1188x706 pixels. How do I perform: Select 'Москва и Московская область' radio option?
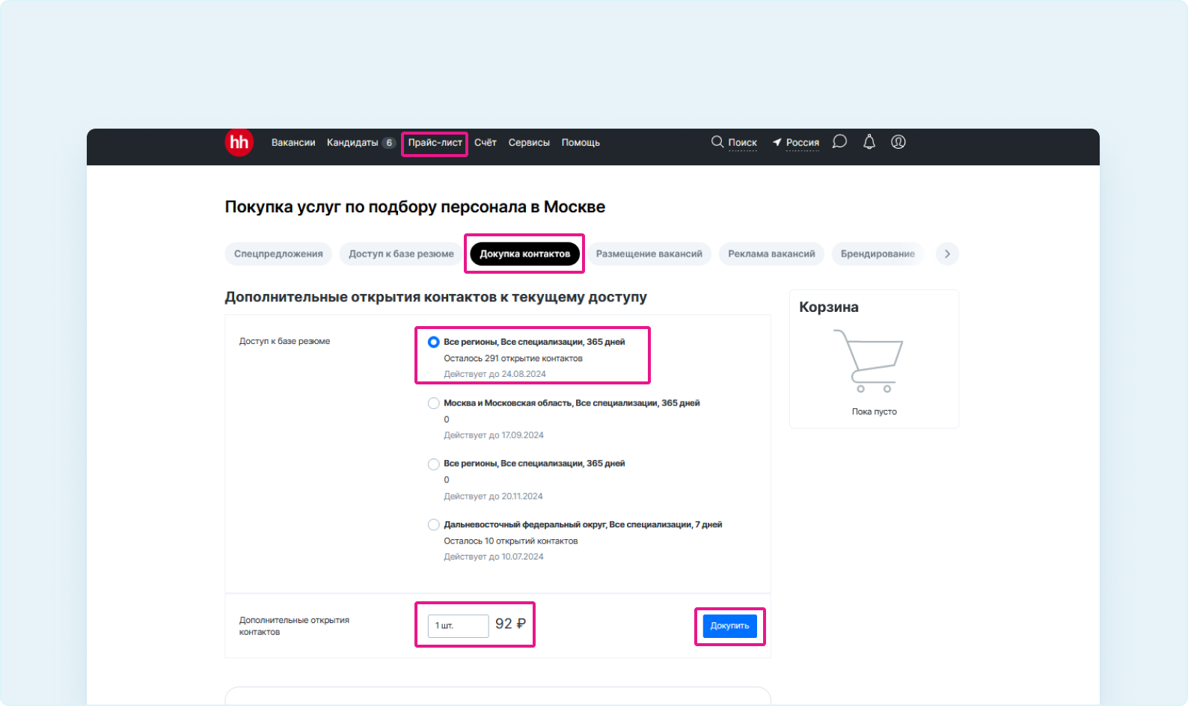433,403
